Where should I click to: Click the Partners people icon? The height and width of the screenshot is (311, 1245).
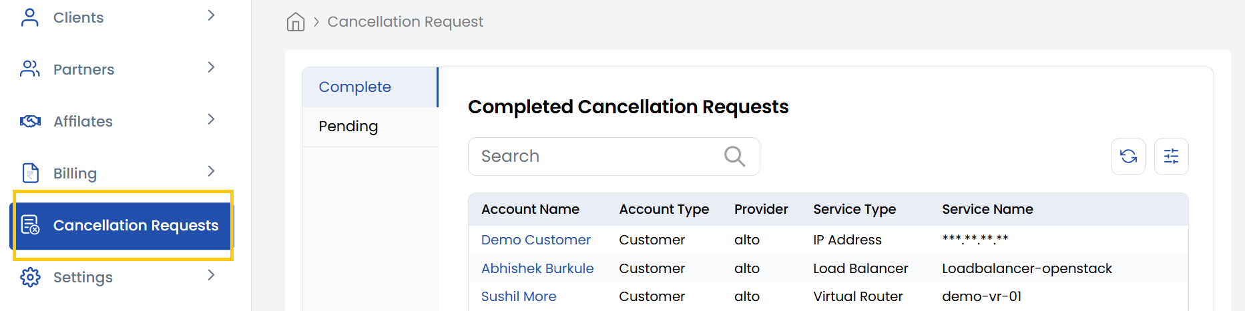(x=30, y=69)
